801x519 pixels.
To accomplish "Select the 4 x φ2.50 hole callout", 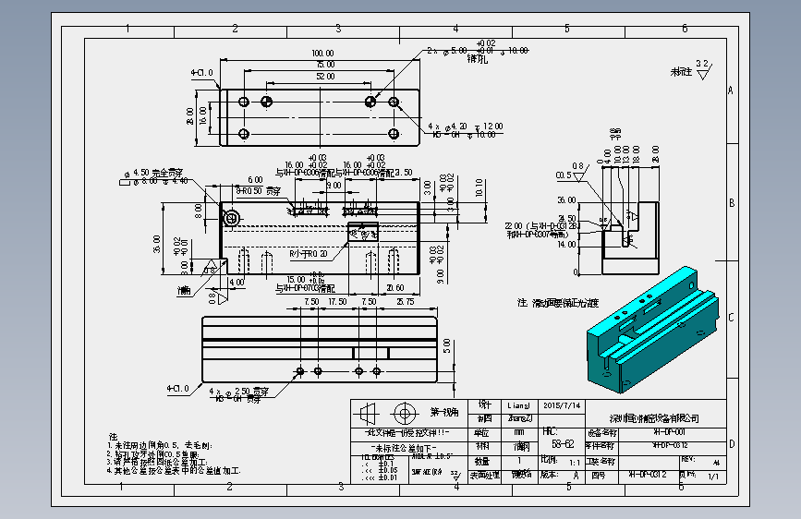I will (238, 395).
